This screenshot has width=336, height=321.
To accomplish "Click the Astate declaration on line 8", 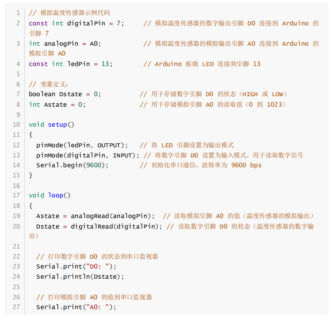I will coord(55,105).
